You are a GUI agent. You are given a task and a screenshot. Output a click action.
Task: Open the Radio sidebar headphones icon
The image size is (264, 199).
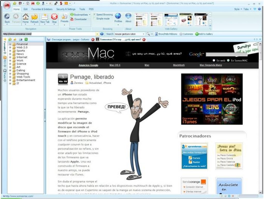click(5, 70)
